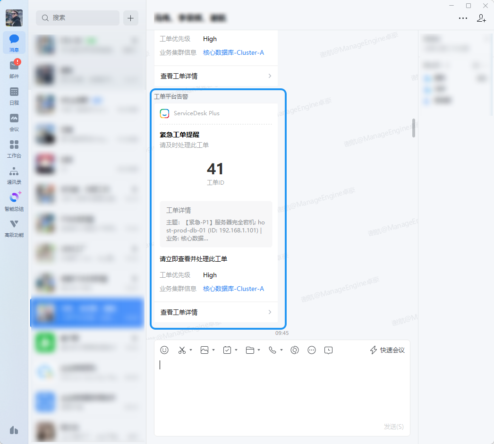The height and width of the screenshot is (444, 494).
Task: Click the folder file icon
Action: [250, 350]
